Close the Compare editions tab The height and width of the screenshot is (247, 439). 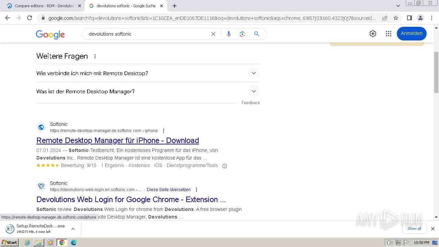coord(80,6)
